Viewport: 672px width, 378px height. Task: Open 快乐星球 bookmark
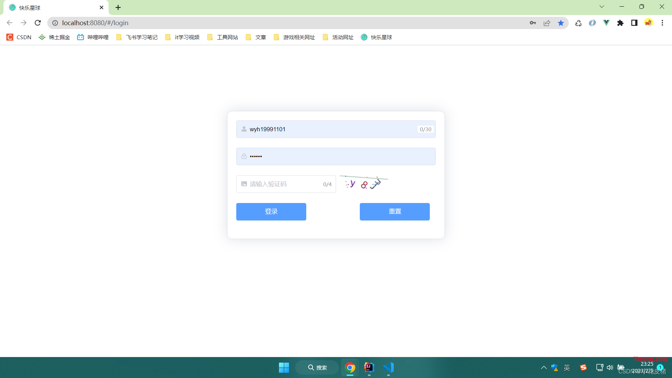coord(377,37)
